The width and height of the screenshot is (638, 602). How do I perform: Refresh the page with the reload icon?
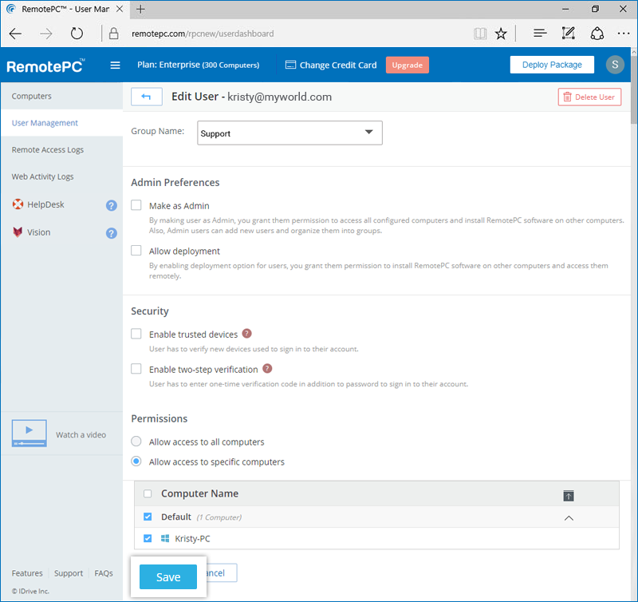[x=77, y=34]
